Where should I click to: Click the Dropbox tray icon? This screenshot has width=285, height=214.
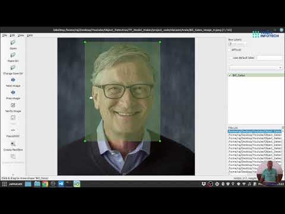(204, 184)
